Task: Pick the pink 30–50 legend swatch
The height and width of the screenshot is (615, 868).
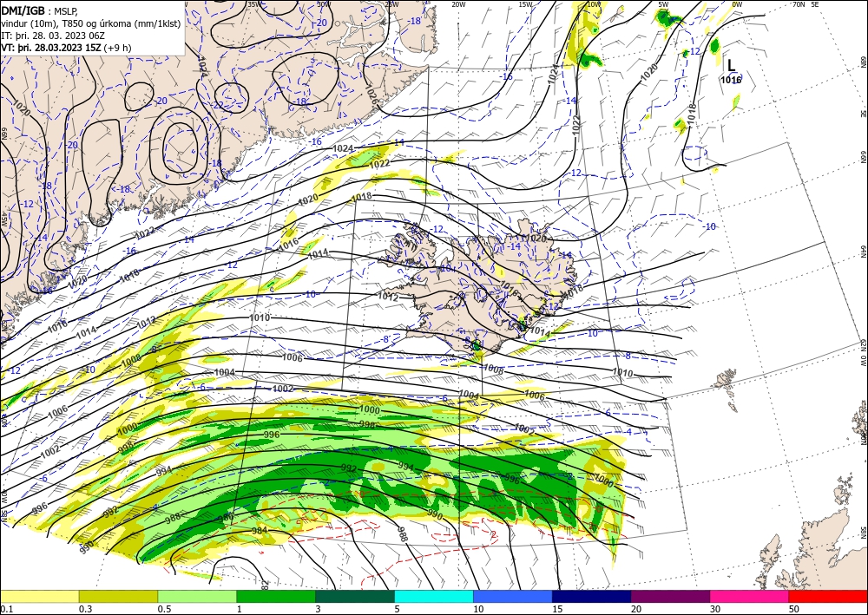Action: (750, 596)
